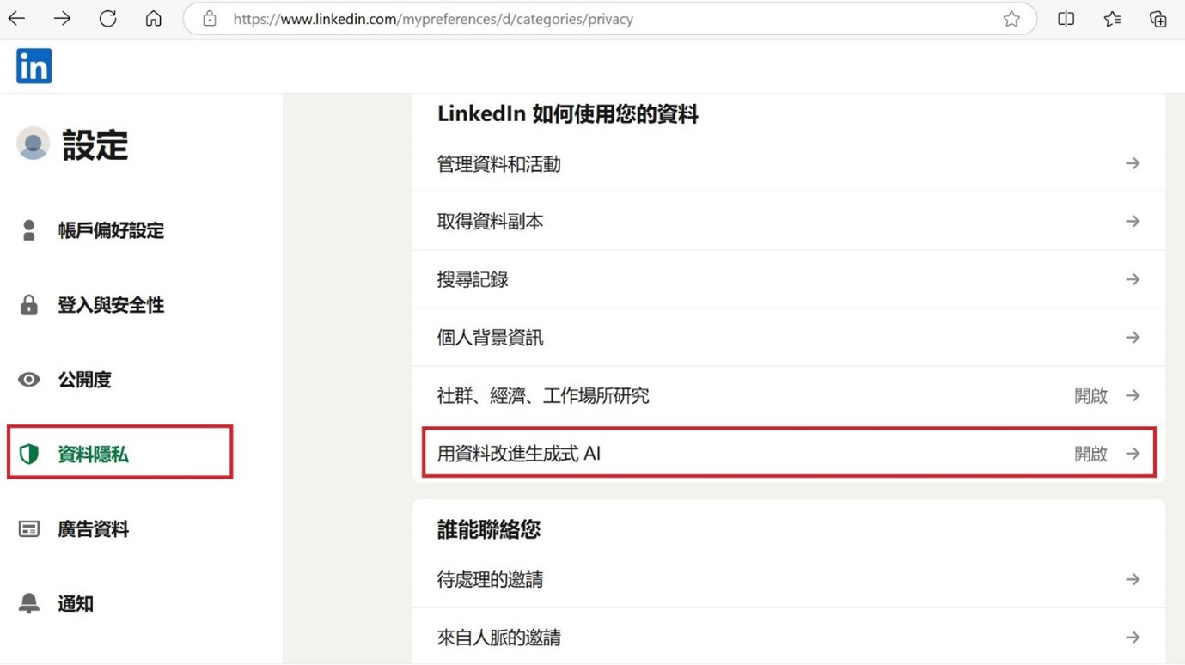
Task: Open 用資料改進生成式 AI setting
Action: [x=789, y=453]
